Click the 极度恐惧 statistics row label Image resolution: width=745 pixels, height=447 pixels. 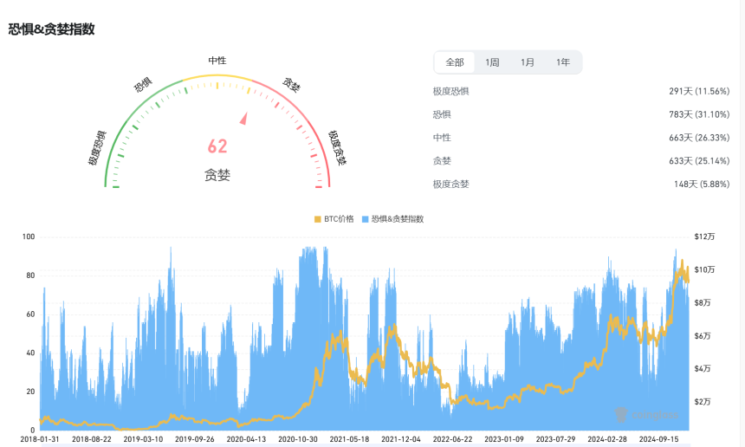click(x=450, y=91)
